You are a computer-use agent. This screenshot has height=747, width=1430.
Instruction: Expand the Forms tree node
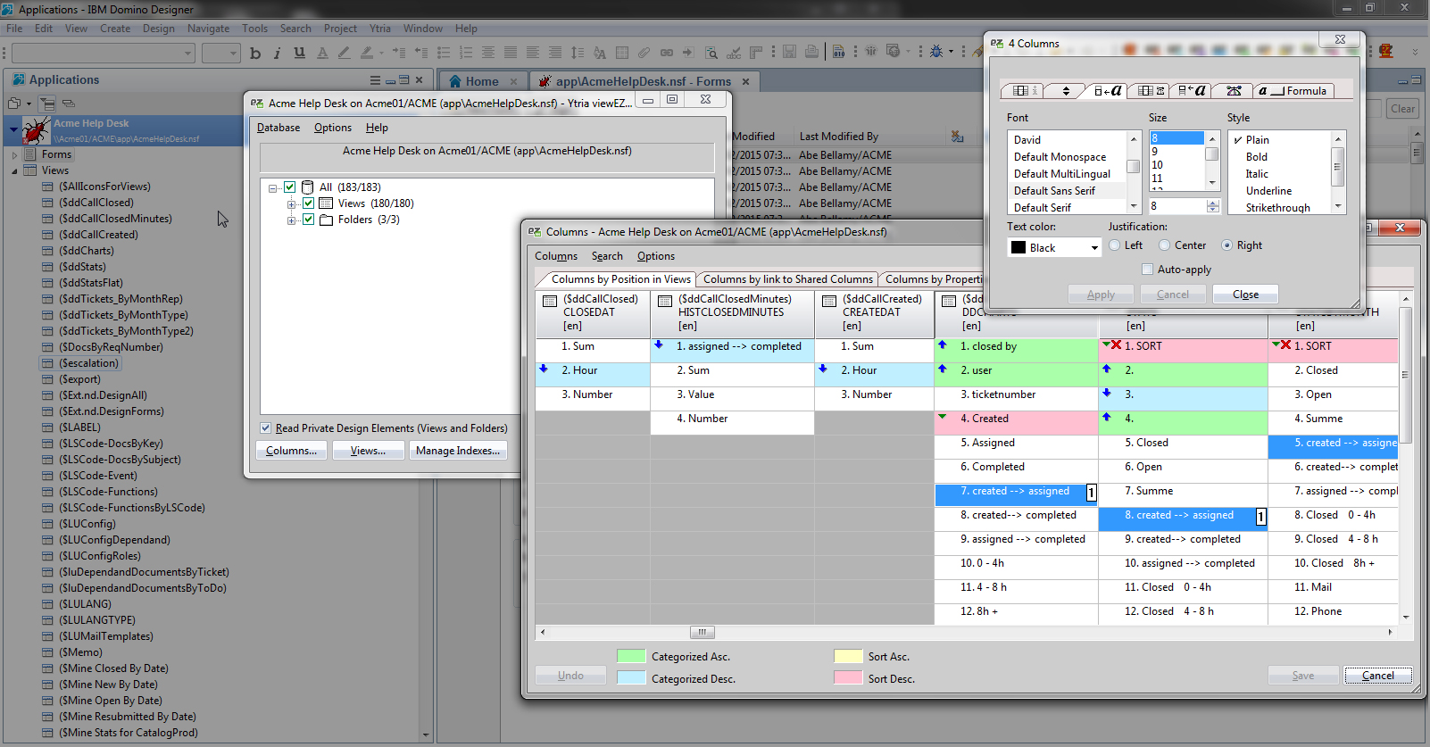[x=14, y=155]
